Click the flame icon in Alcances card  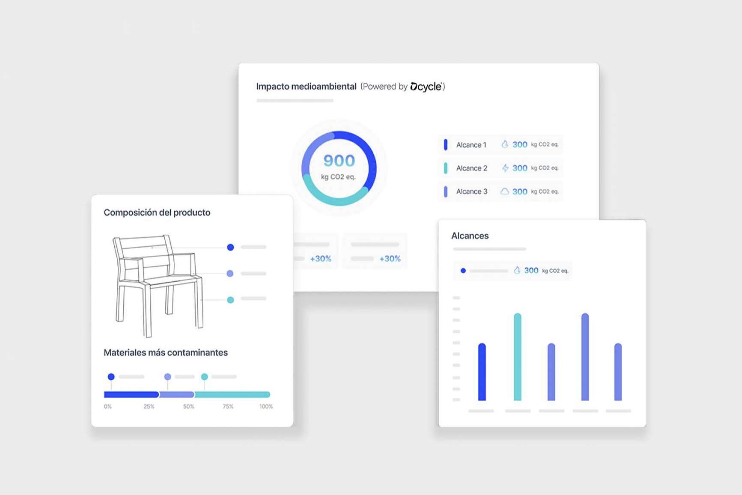pos(517,270)
